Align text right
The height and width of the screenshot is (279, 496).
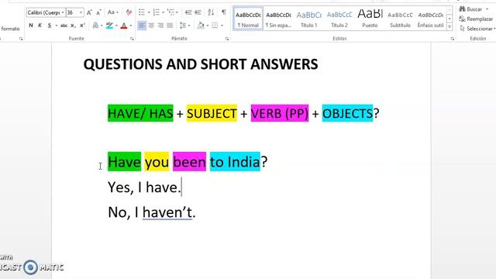160,26
